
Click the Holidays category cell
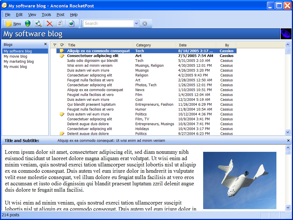point(142,129)
